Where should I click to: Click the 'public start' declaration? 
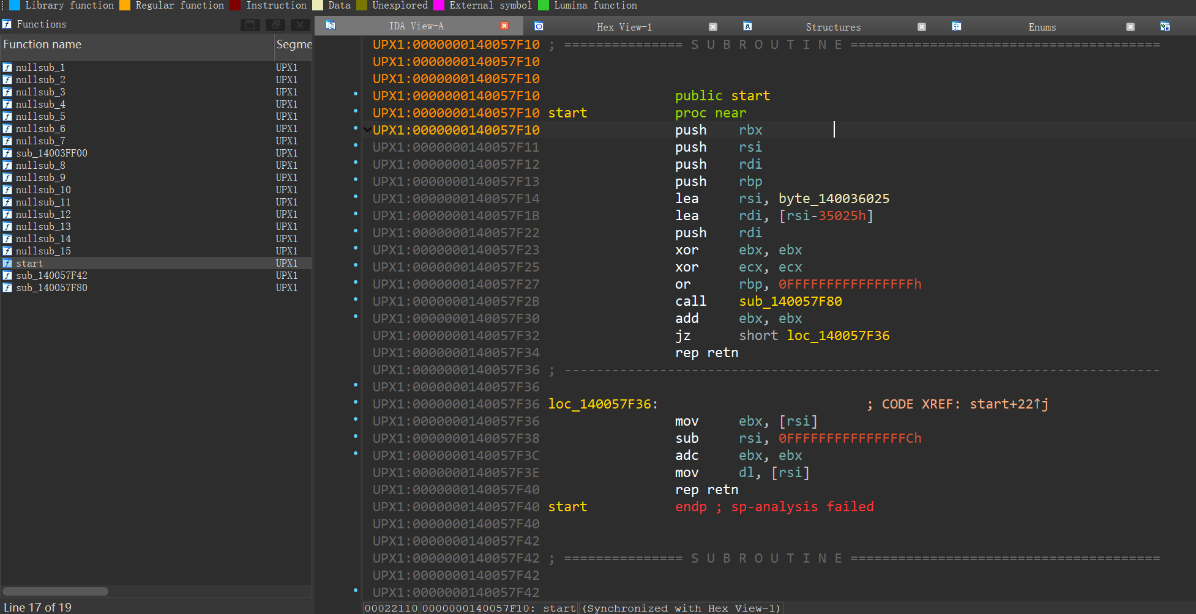(x=722, y=96)
